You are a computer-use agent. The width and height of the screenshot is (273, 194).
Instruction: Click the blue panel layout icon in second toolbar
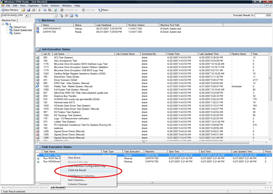[71, 16]
